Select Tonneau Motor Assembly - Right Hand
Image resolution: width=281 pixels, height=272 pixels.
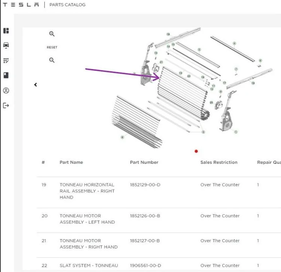(x=89, y=244)
